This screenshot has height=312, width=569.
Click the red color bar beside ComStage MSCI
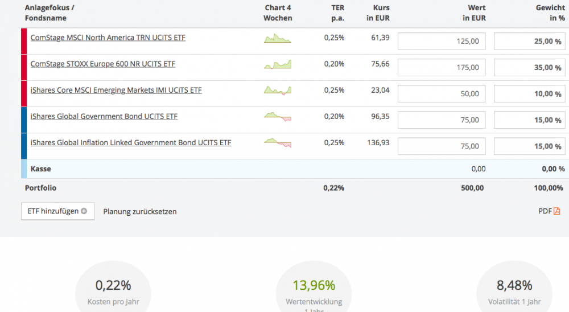(x=24, y=42)
